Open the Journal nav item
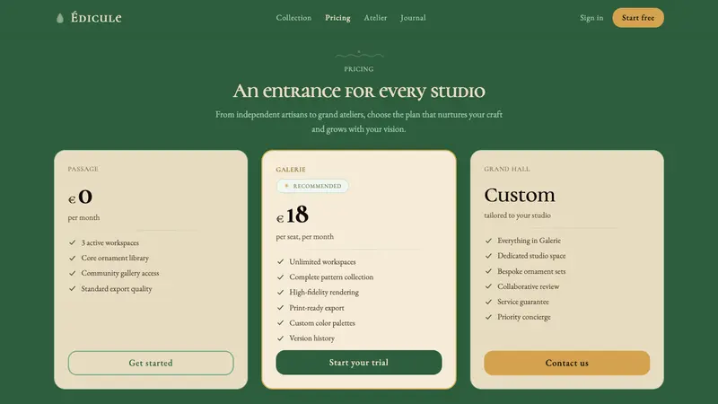Viewport: 718px width, 404px height. pos(413,18)
